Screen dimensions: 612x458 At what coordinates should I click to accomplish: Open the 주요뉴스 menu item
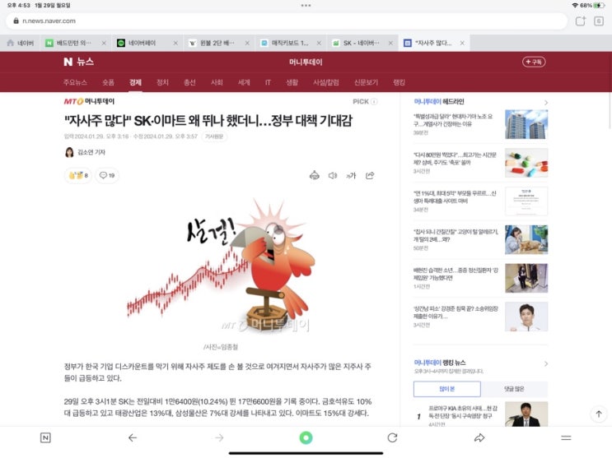[x=75, y=82]
